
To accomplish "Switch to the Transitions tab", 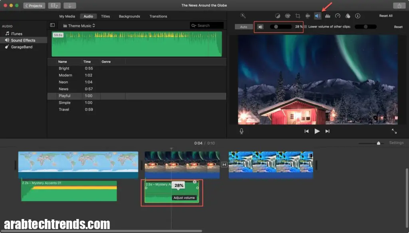I will [158, 16].
